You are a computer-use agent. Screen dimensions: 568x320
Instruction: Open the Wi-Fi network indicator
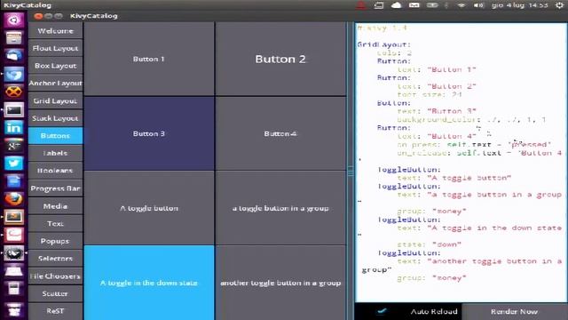(461, 5)
